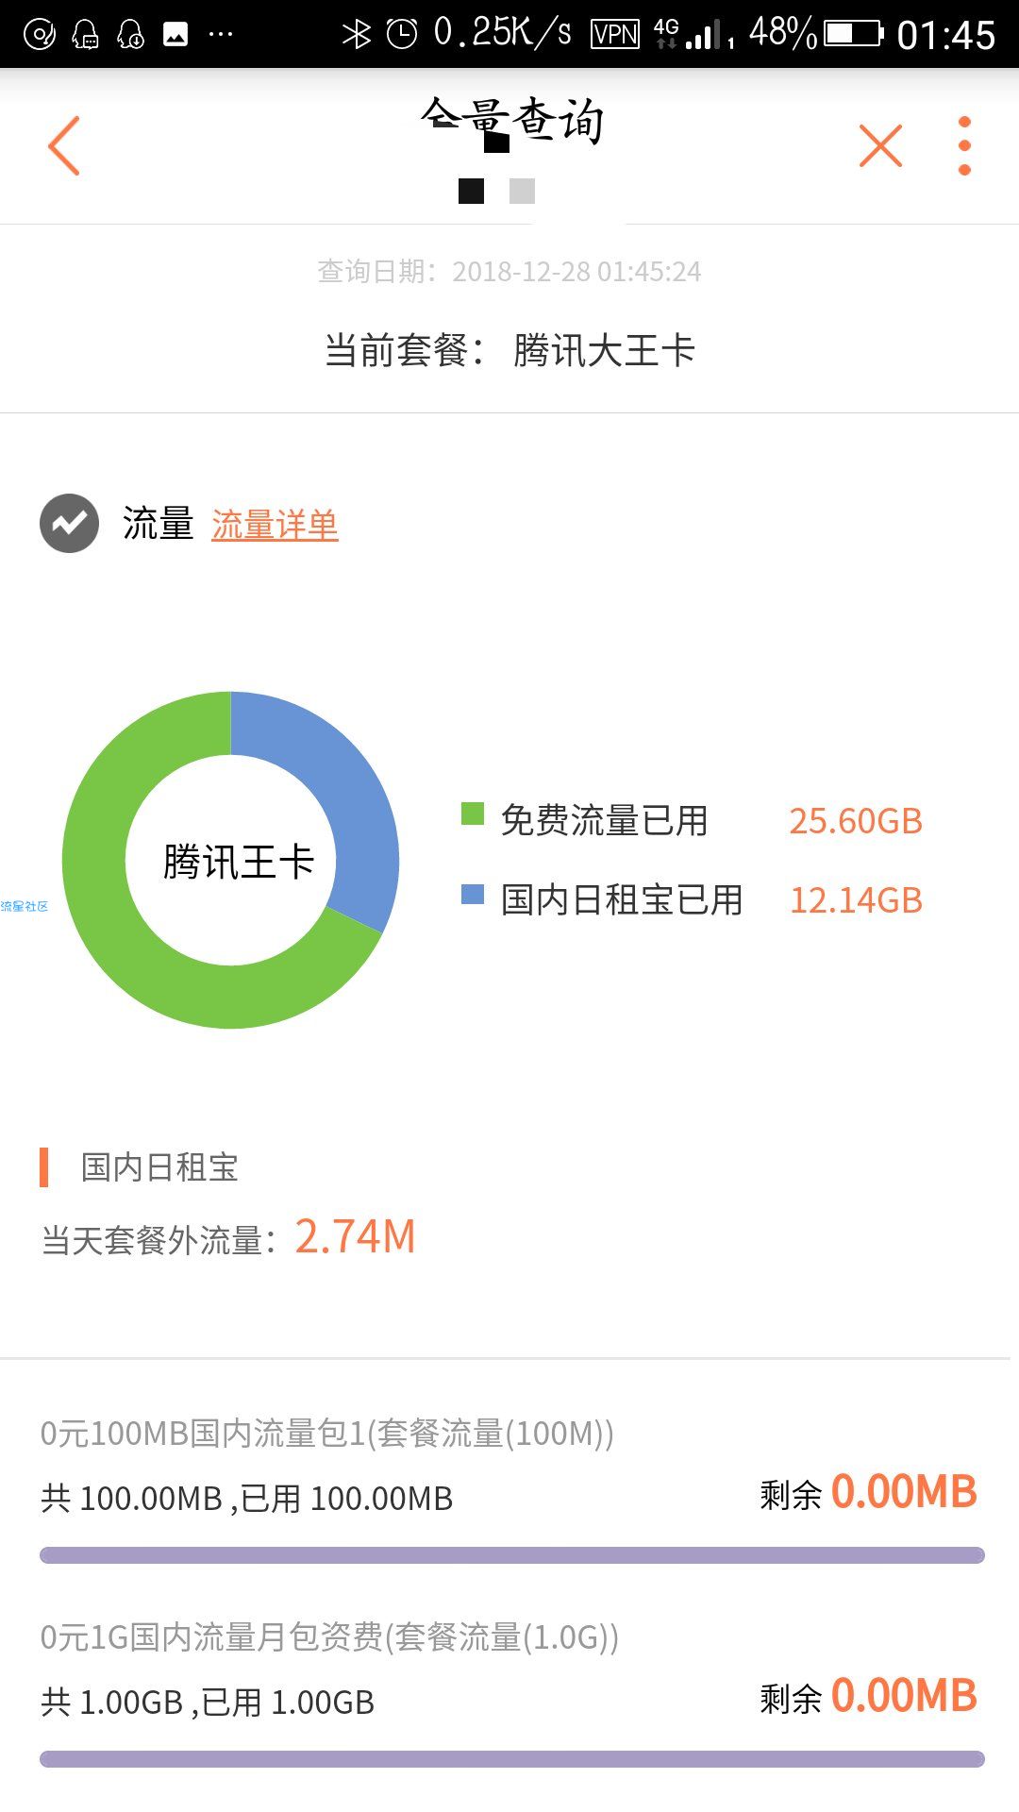Tap the green 免费流量已用 legend swatch
1019x1812 pixels.
coord(472,814)
